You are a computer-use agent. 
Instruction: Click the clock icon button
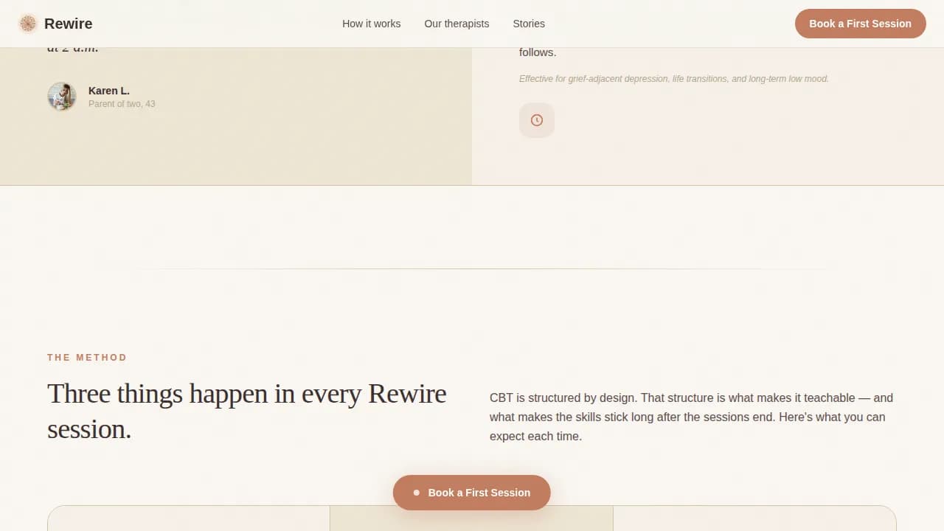coord(537,120)
